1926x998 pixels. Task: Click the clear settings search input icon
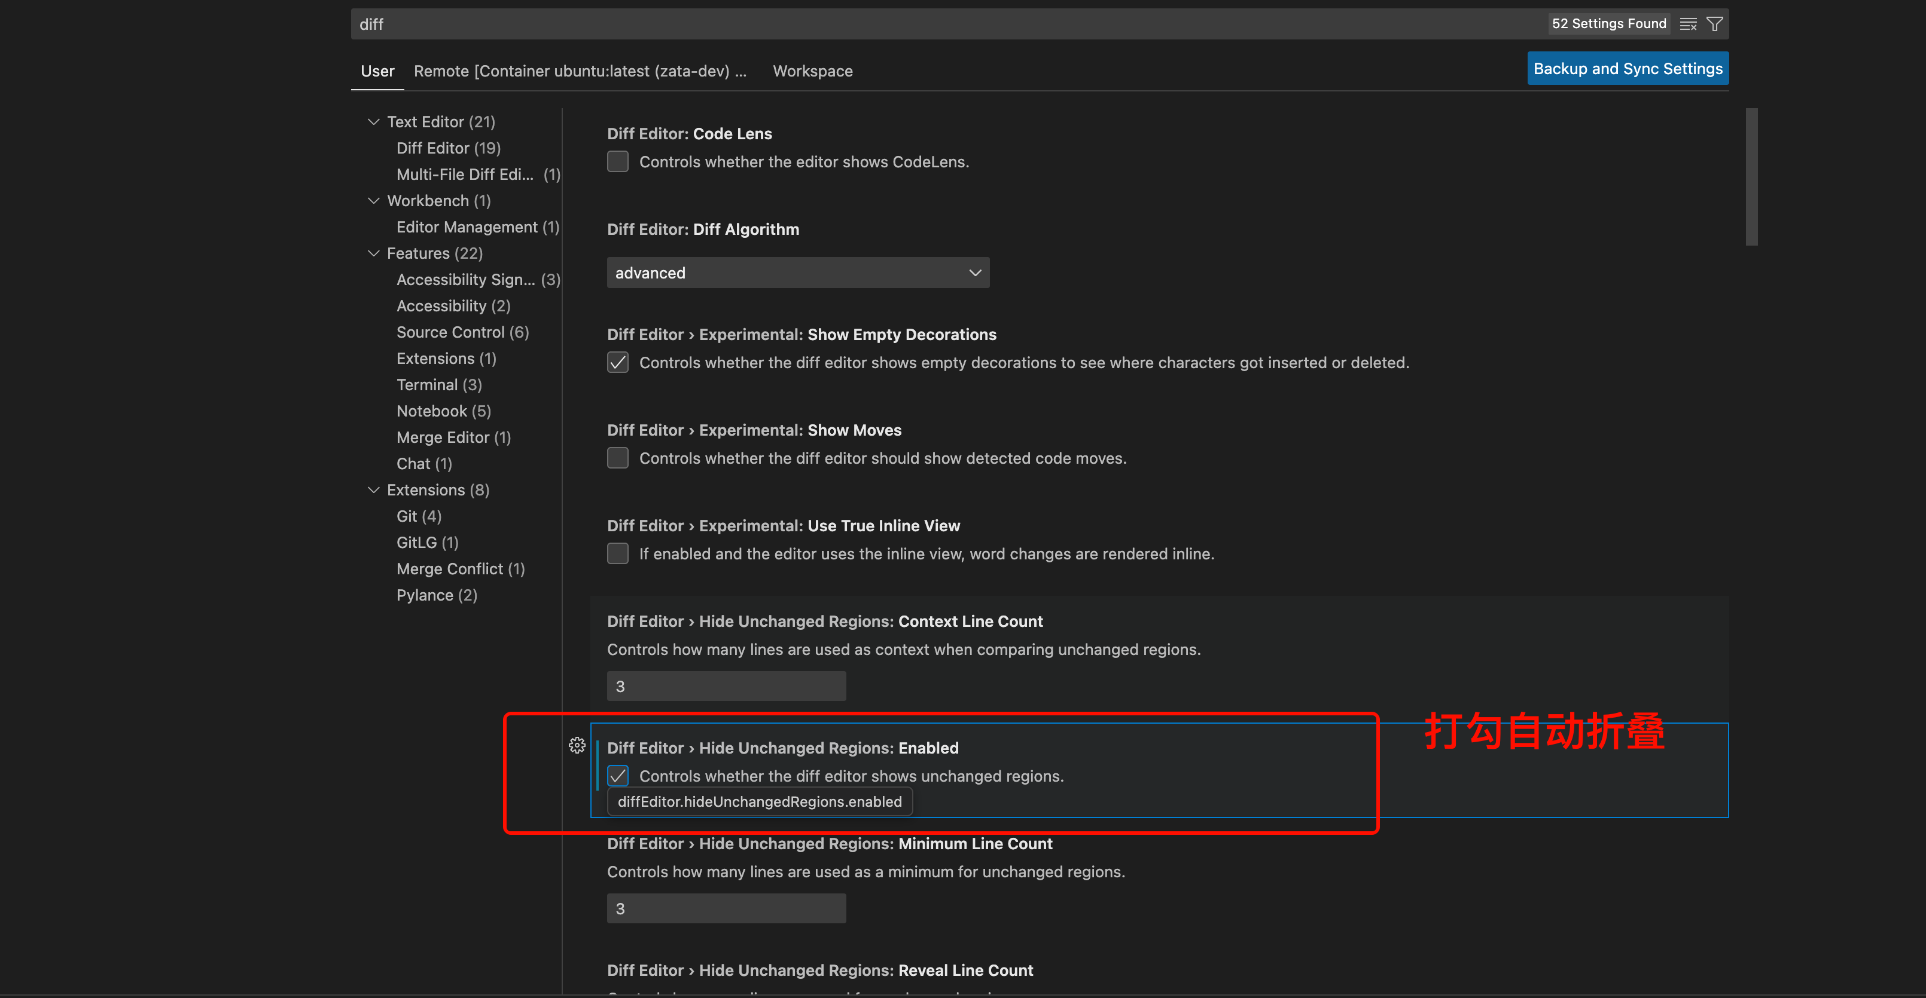(1687, 24)
